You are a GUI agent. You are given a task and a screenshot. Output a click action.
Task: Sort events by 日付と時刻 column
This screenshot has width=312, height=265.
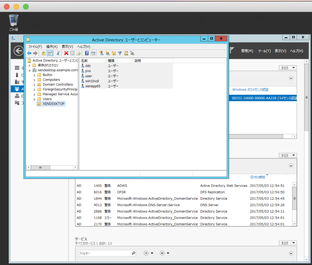(257, 177)
